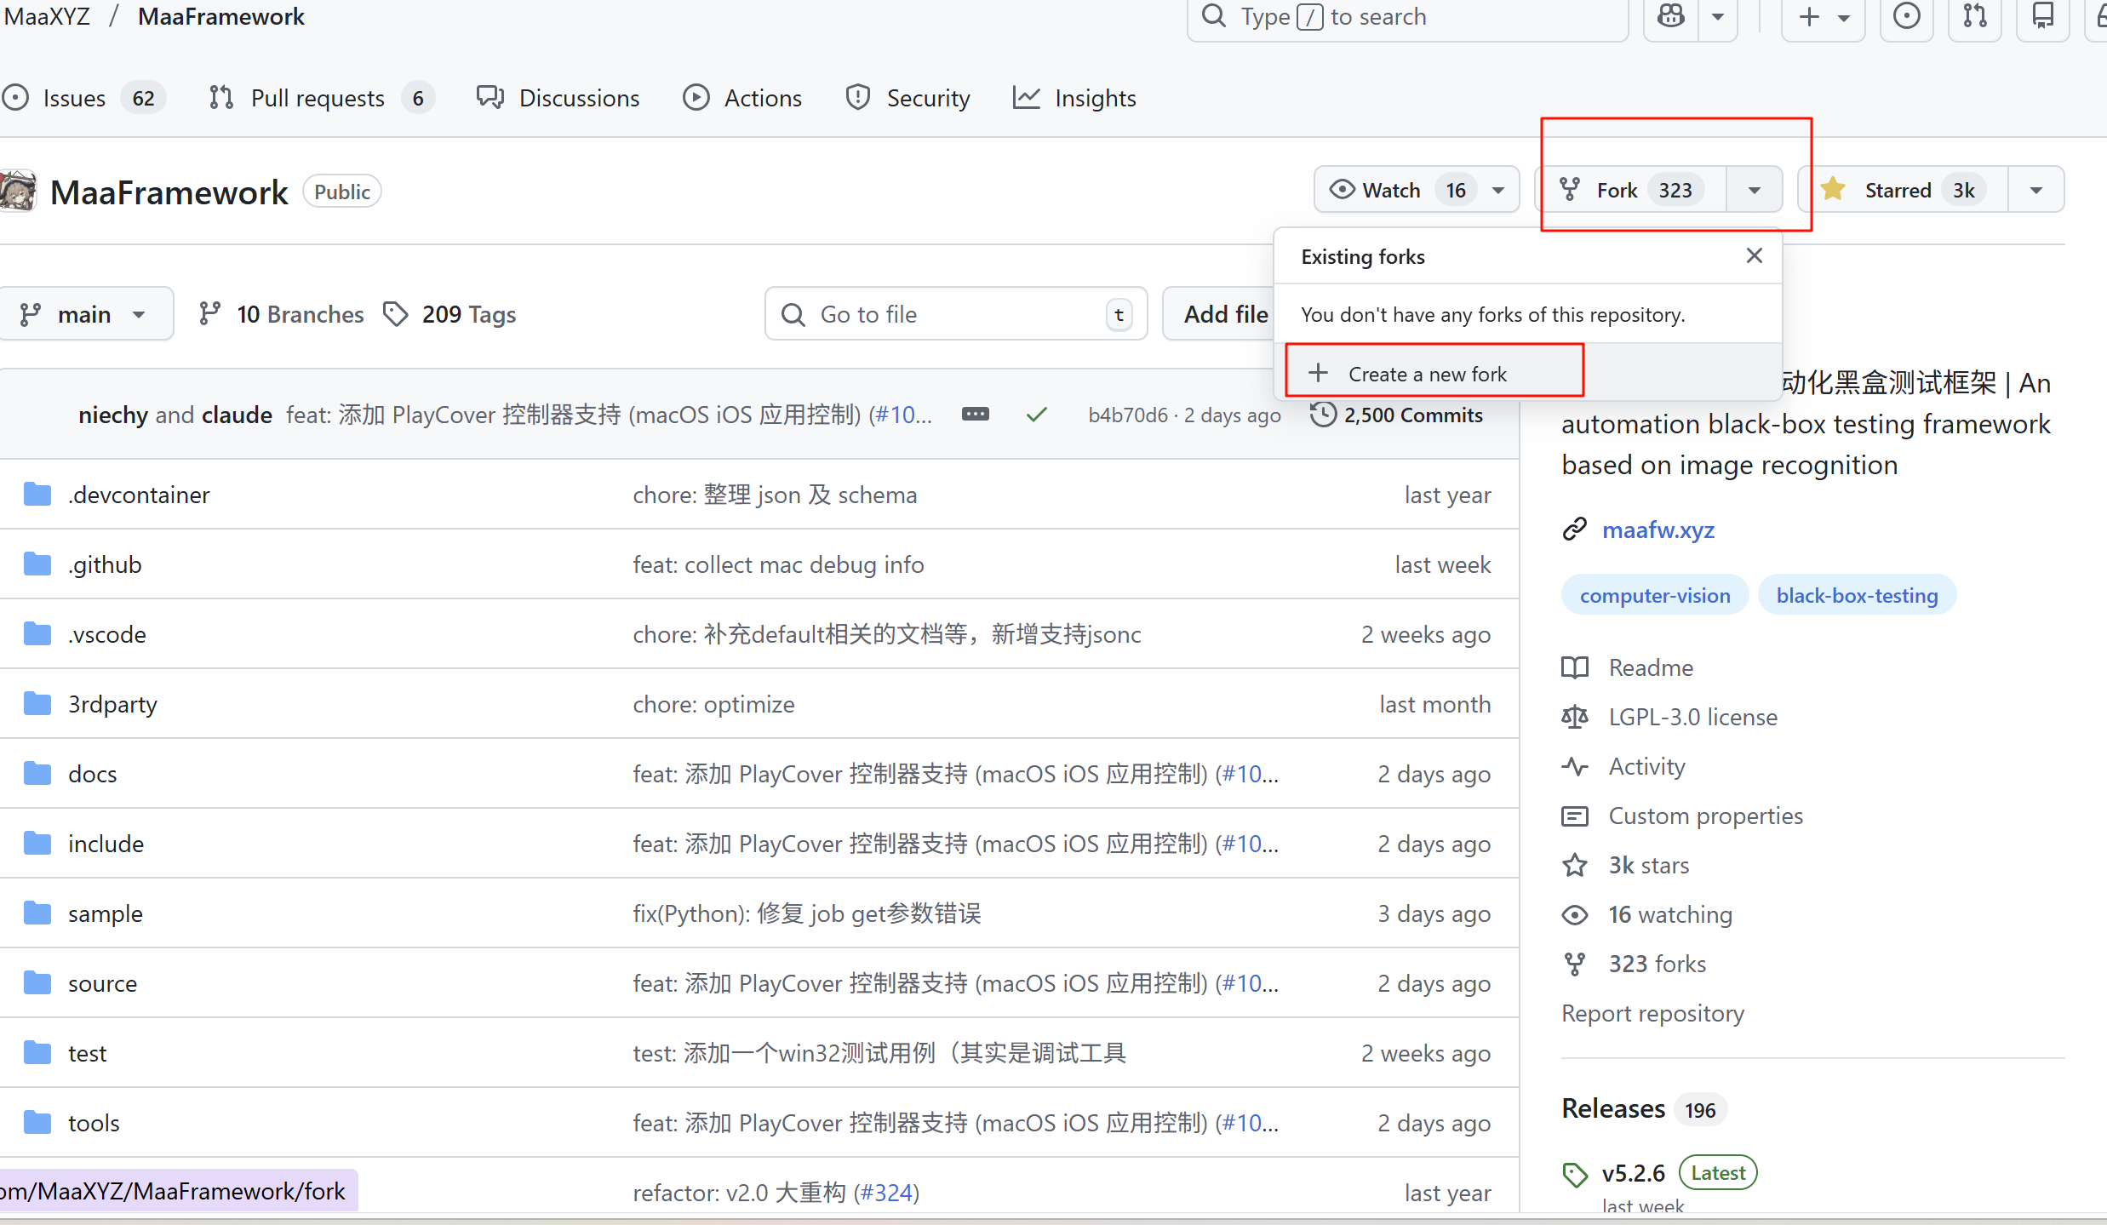Switch to the Actions tab
2107x1225 pixels.
pos(742,98)
